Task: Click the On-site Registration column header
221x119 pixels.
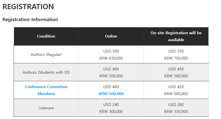Action: [x=176, y=36]
